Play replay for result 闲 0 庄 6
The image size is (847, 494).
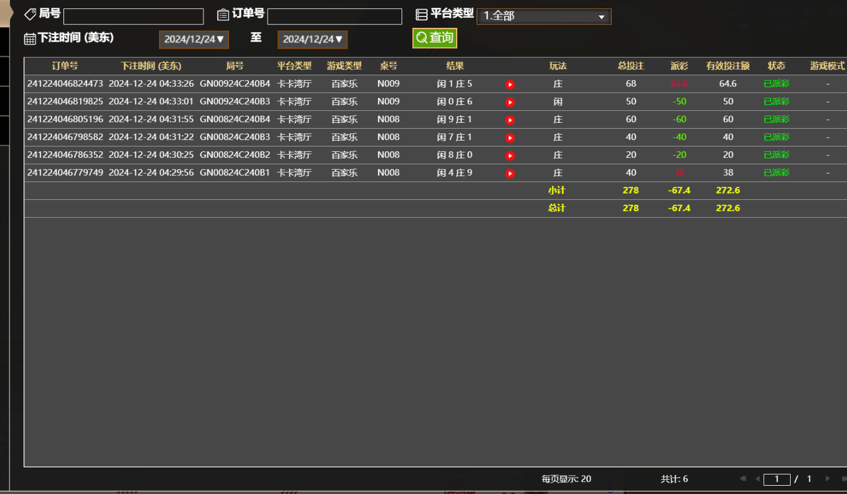click(510, 101)
